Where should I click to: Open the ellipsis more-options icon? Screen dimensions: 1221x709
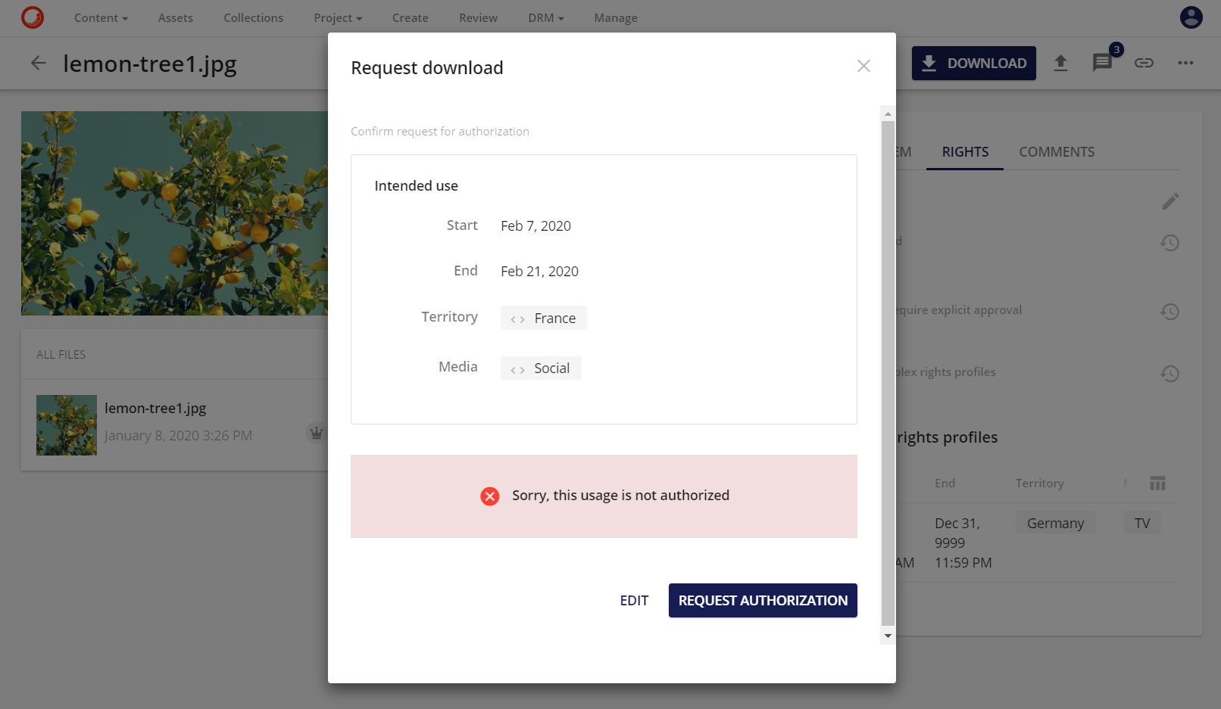(1185, 63)
